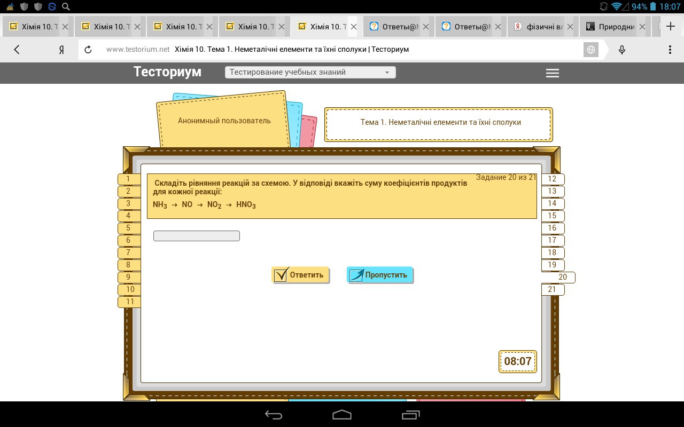
Task: Tap the Android back navigation button
Action: click(x=274, y=415)
